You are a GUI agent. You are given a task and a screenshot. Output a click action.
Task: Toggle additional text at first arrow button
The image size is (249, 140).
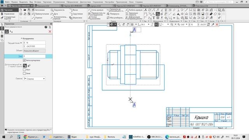[x=25, y=65]
